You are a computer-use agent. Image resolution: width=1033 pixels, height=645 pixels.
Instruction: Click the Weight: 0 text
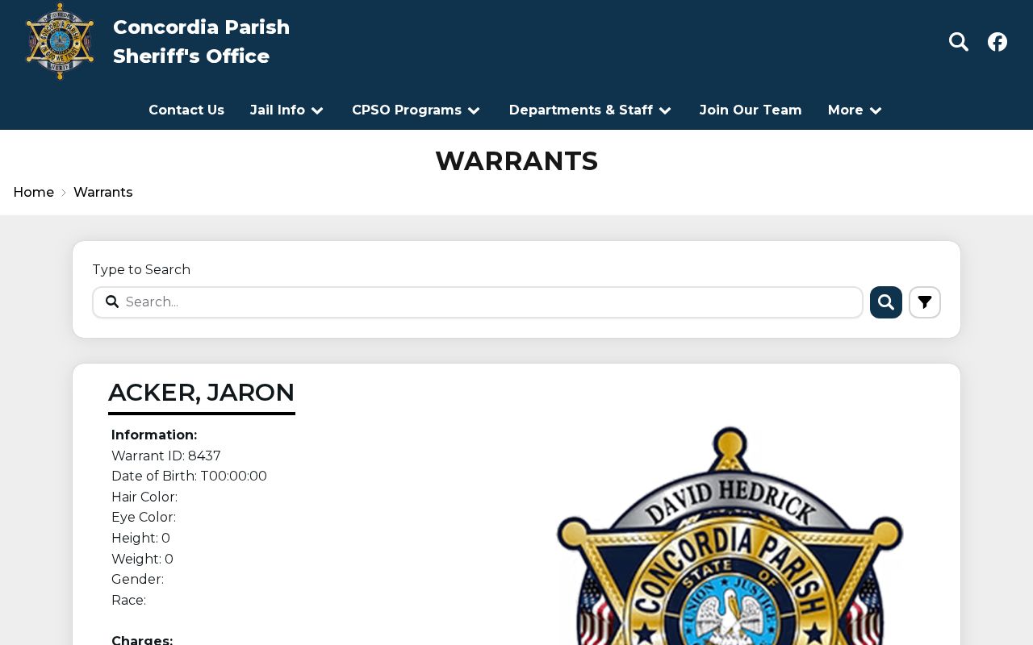tap(142, 560)
